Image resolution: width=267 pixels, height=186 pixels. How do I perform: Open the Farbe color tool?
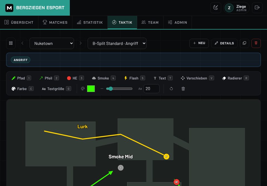point(23,89)
